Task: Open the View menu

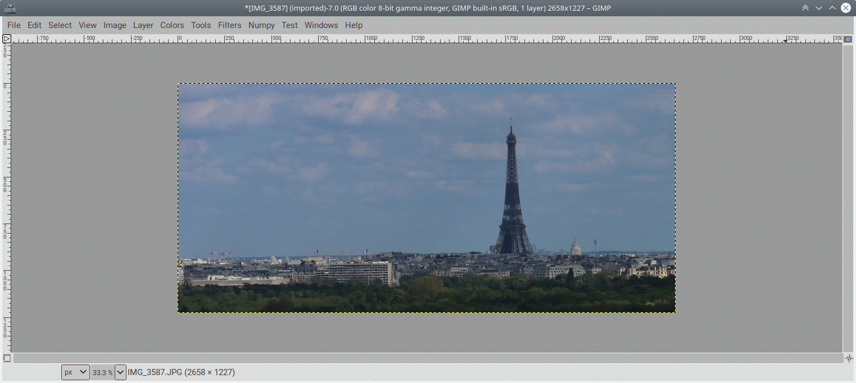Action: tap(88, 25)
